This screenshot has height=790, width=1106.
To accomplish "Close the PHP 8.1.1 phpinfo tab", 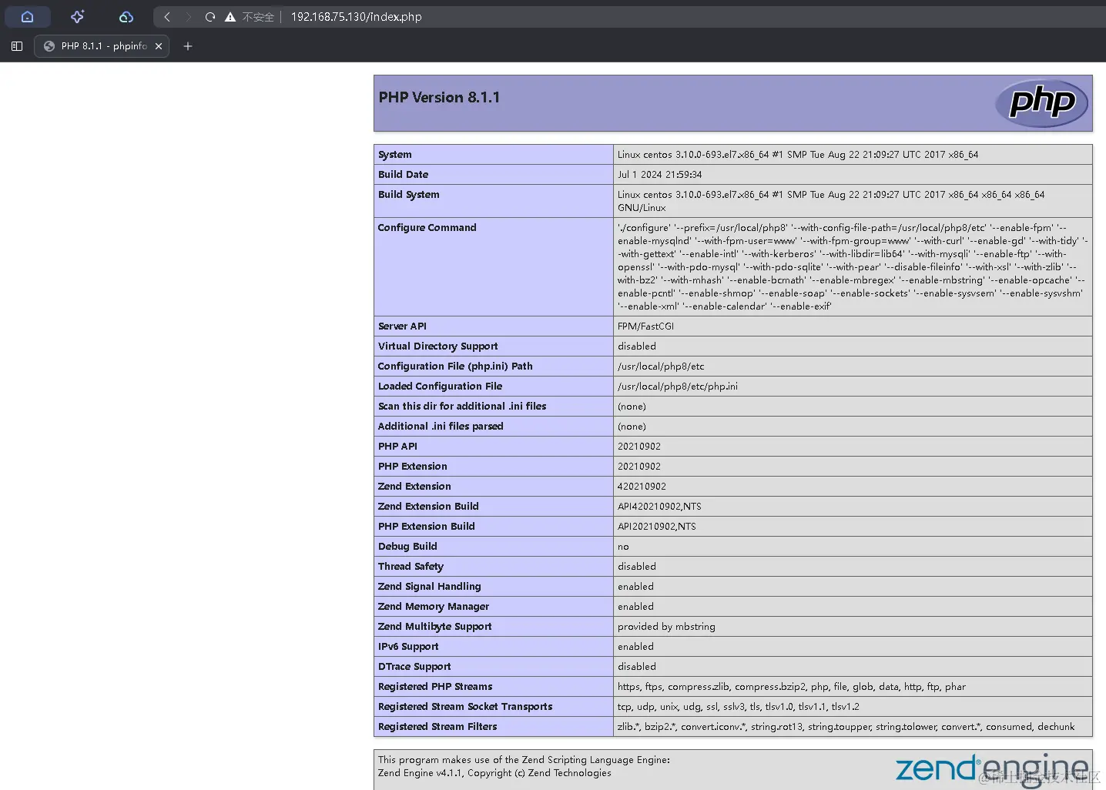I will 159,46.
